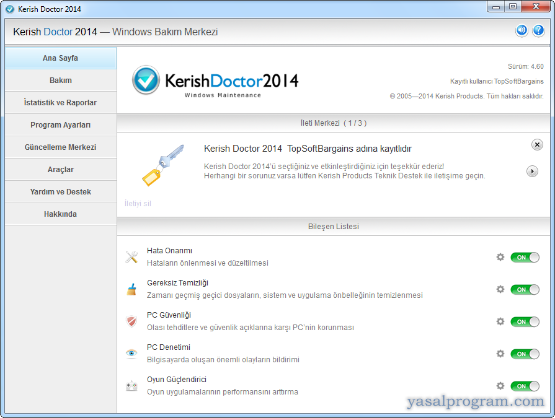This screenshot has height=418, width=555.
Task: Open settings gear for PC Denetimi
Action: (x=500, y=354)
